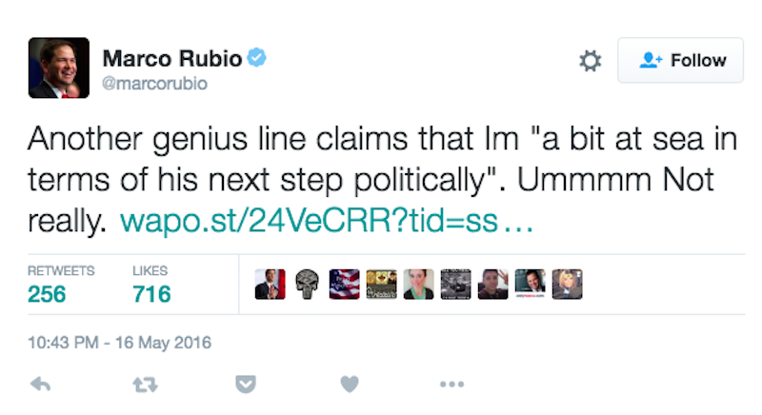Click the American flag liker avatar

coord(344,284)
